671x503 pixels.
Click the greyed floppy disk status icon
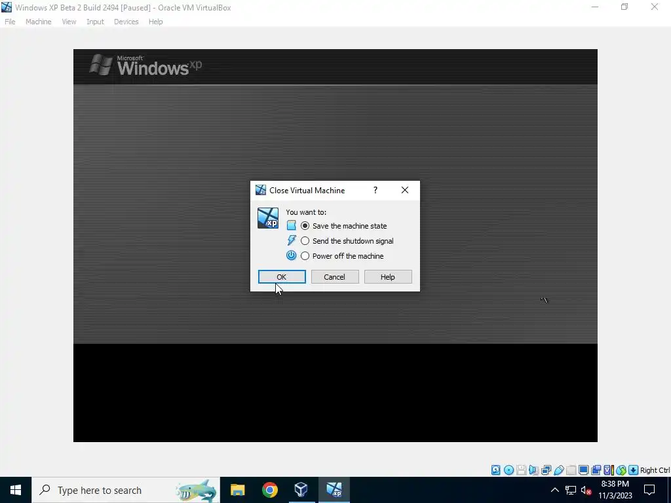click(521, 470)
